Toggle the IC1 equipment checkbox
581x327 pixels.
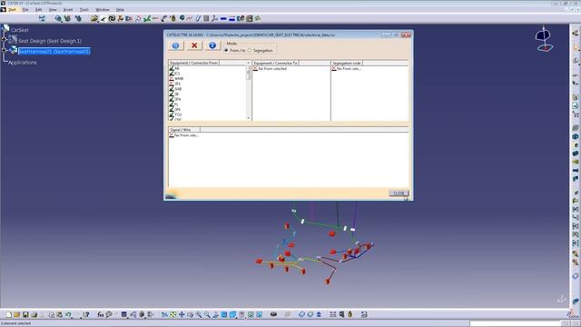point(172,74)
